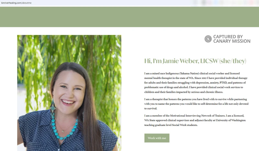Click the 'Hi, I'm Jamie Weber' heading

(172, 61)
